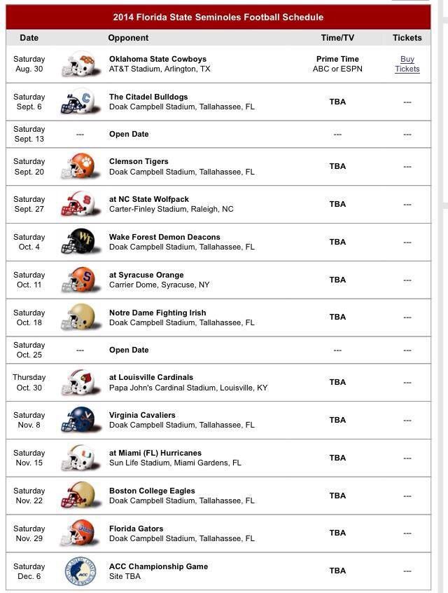
Task: Click the Boston College Eagles helmet icon
Action: point(80,496)
